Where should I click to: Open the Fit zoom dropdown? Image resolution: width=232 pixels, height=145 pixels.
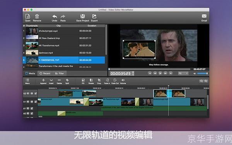tap(183, 73)
